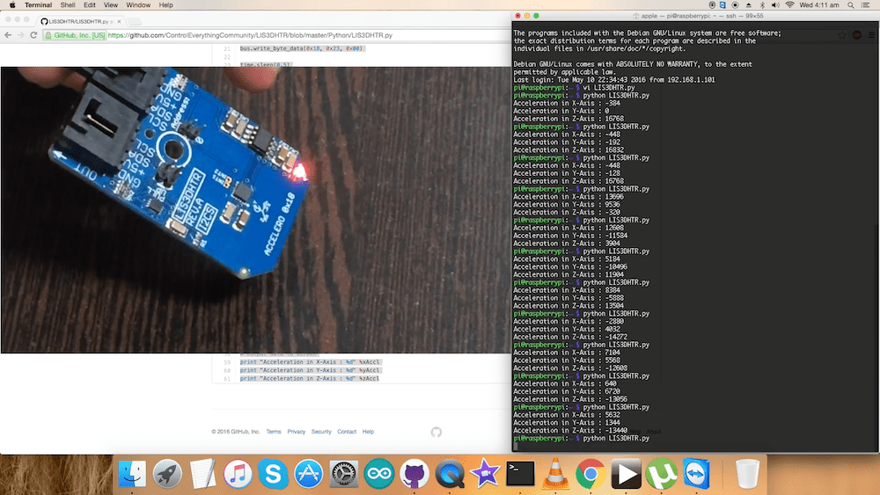This screenshot has width=880, height=495.
Task: Launch Skype from the Dock
Action: pos(274,474)
